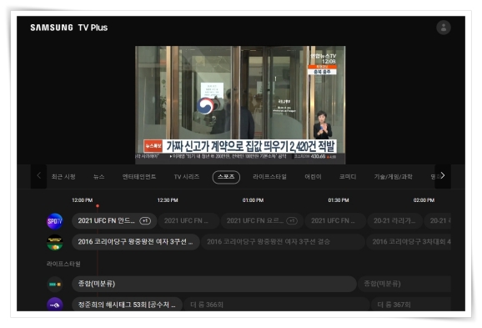The height and width of the screenshot is (328, 482).
Task: Open the 더 룸 367회 program
Action: 411,305
